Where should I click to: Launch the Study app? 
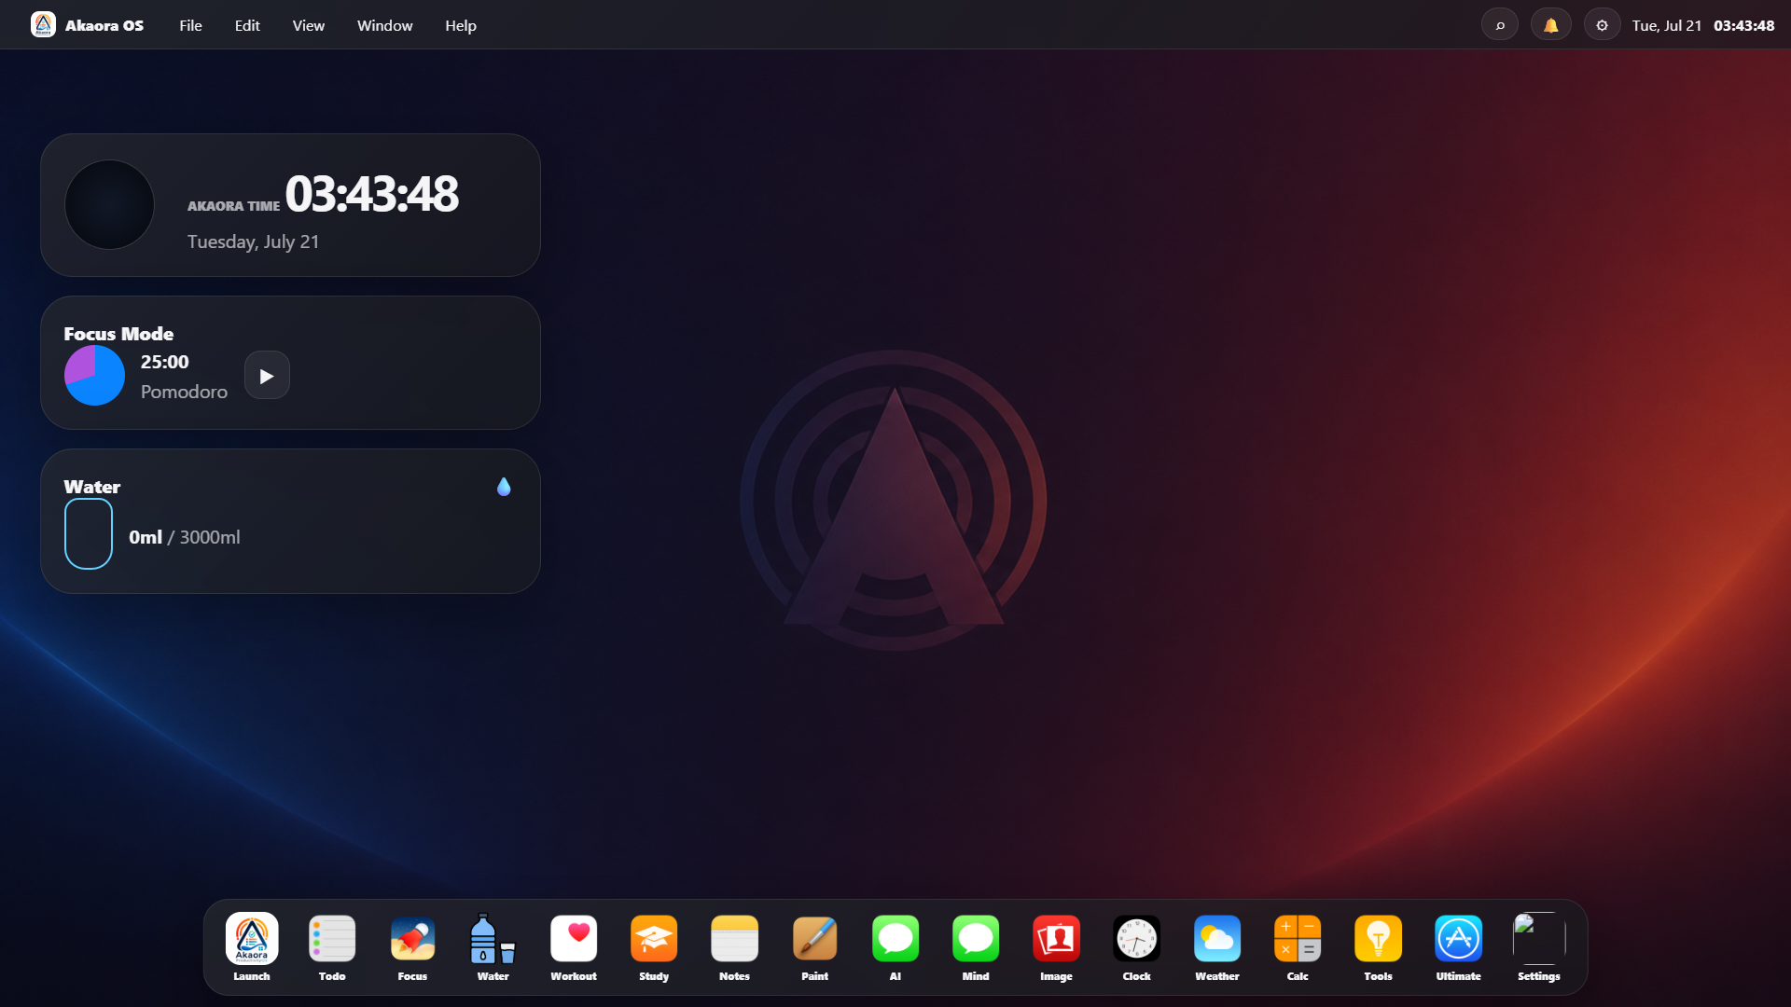654,946
